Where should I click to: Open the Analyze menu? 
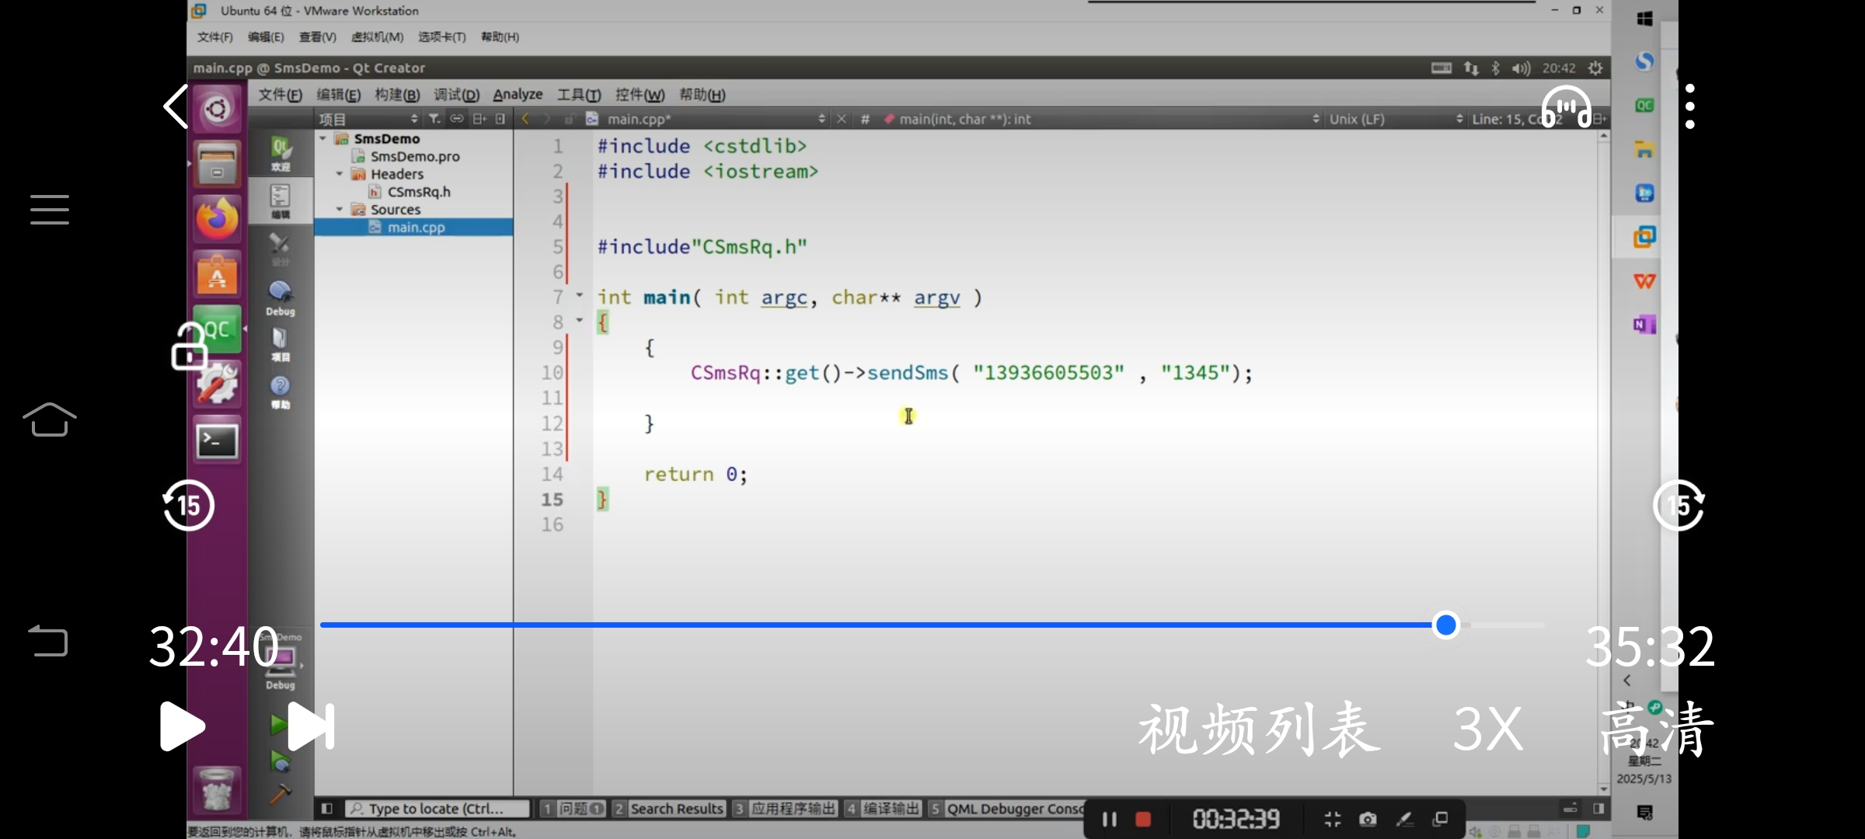(x=518, y=95)
